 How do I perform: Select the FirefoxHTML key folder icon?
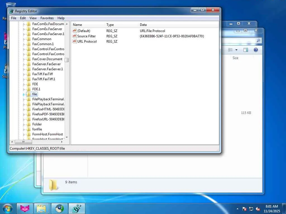[x=29, y=109]
